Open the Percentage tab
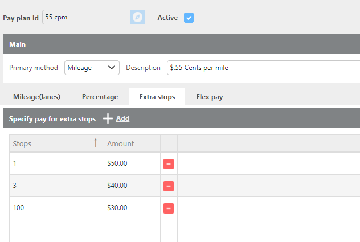 pyautogui.click(x=100, y=97)
